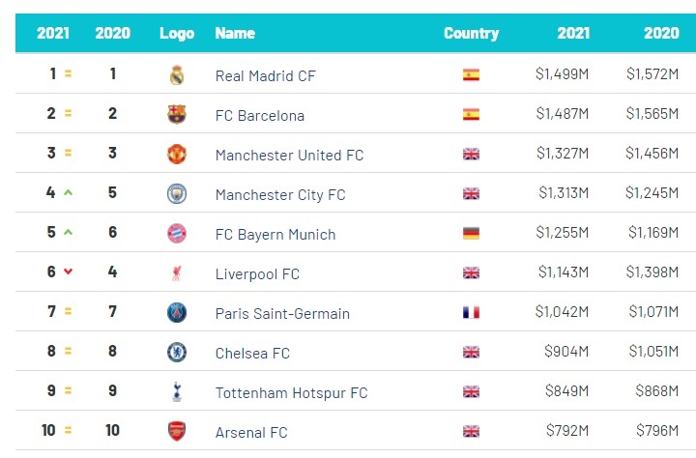Click the French flag for Paris Saint-Germain
This screenshot has height=458, width=696.
tap(471, 312)
